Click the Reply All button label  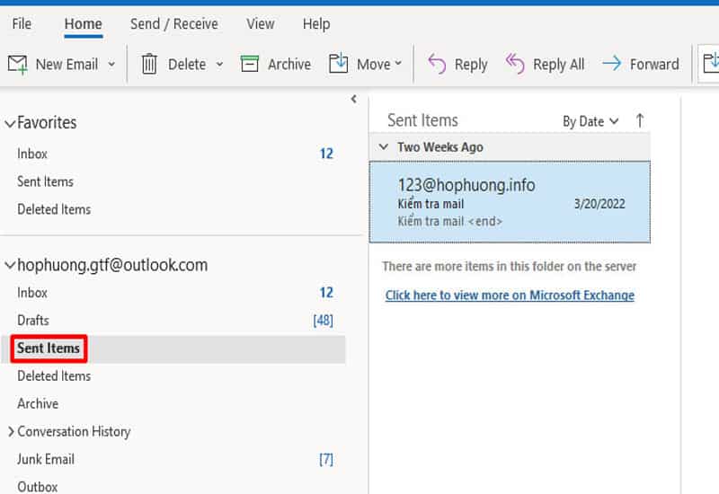[558, 65]
